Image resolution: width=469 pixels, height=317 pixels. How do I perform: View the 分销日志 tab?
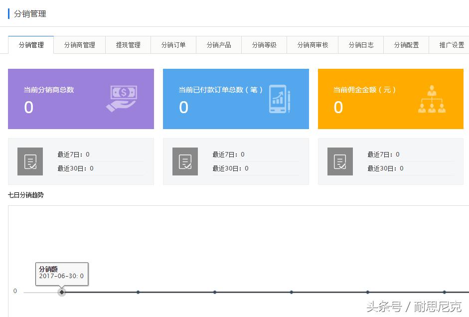click(360, 44)
